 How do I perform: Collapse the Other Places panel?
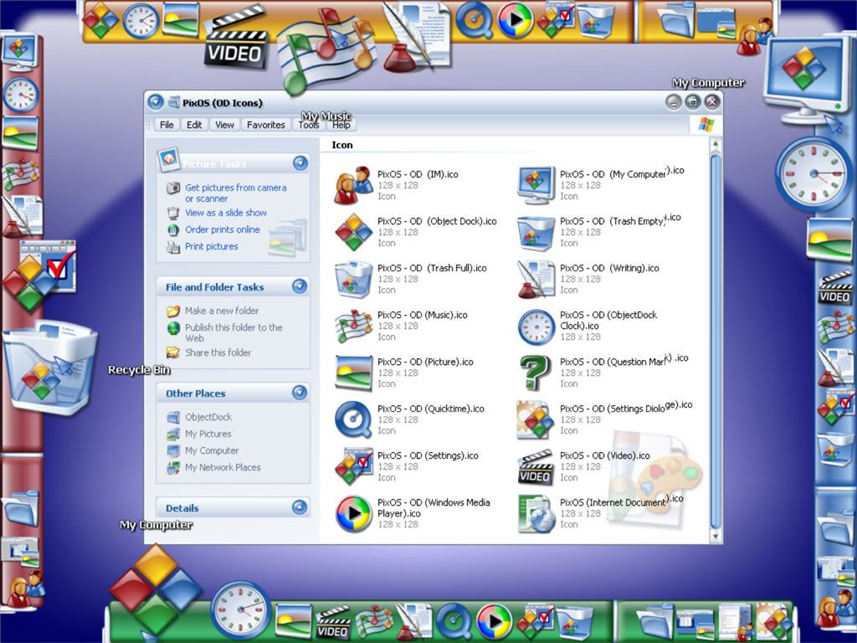[x=300, y=393]
